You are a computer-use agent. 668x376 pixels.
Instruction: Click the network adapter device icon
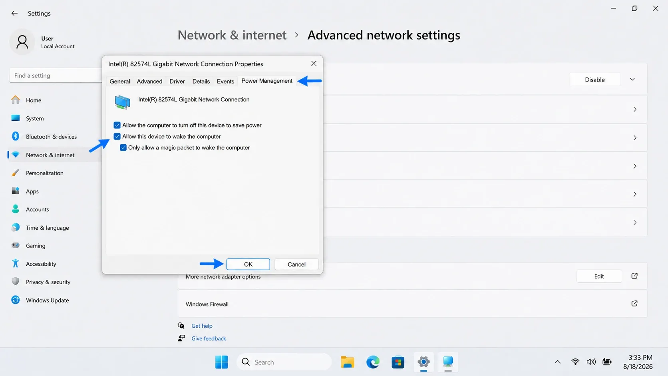click(x=123, y=102)
